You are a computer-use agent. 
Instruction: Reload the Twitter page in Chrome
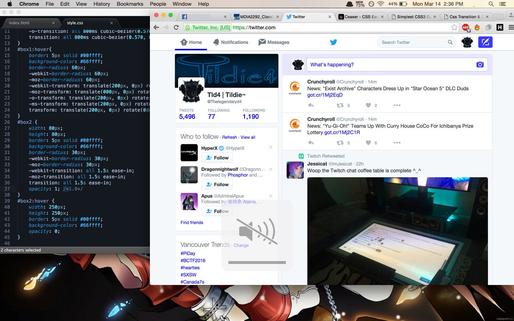click(176, 27)
